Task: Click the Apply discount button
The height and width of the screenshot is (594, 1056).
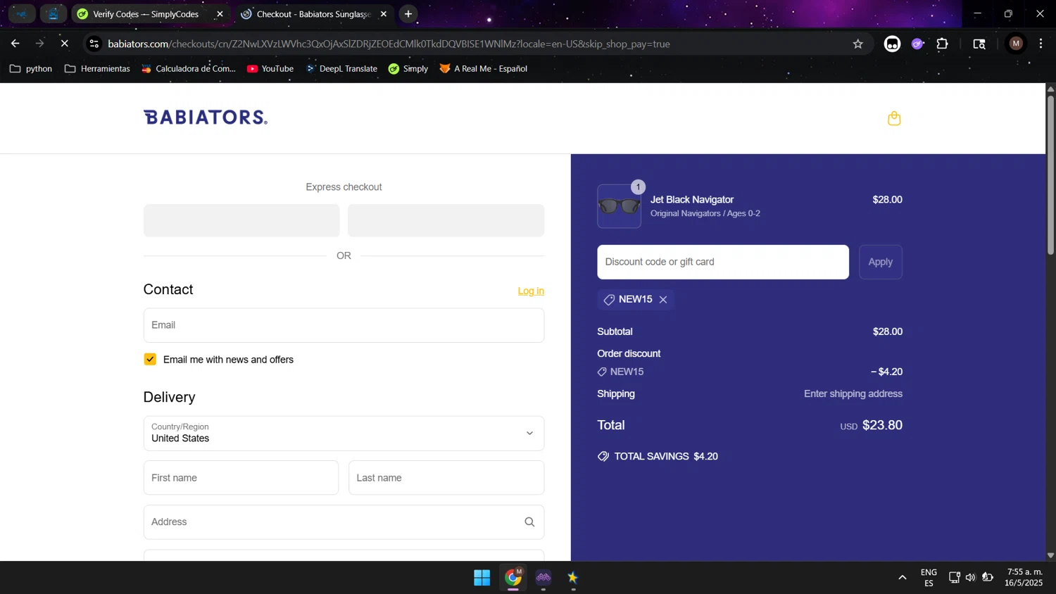Action: (x=880, y=262)
